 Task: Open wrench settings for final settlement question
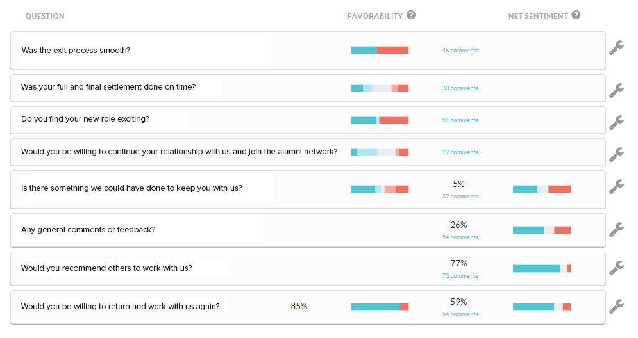point(616,90)
